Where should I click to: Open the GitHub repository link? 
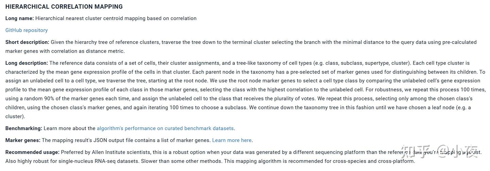click(27, 30)
